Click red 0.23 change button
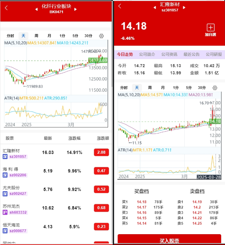Image resolution: width=225 pixels, height=245 pixels. pyautogui.click(x=101, y=227)
